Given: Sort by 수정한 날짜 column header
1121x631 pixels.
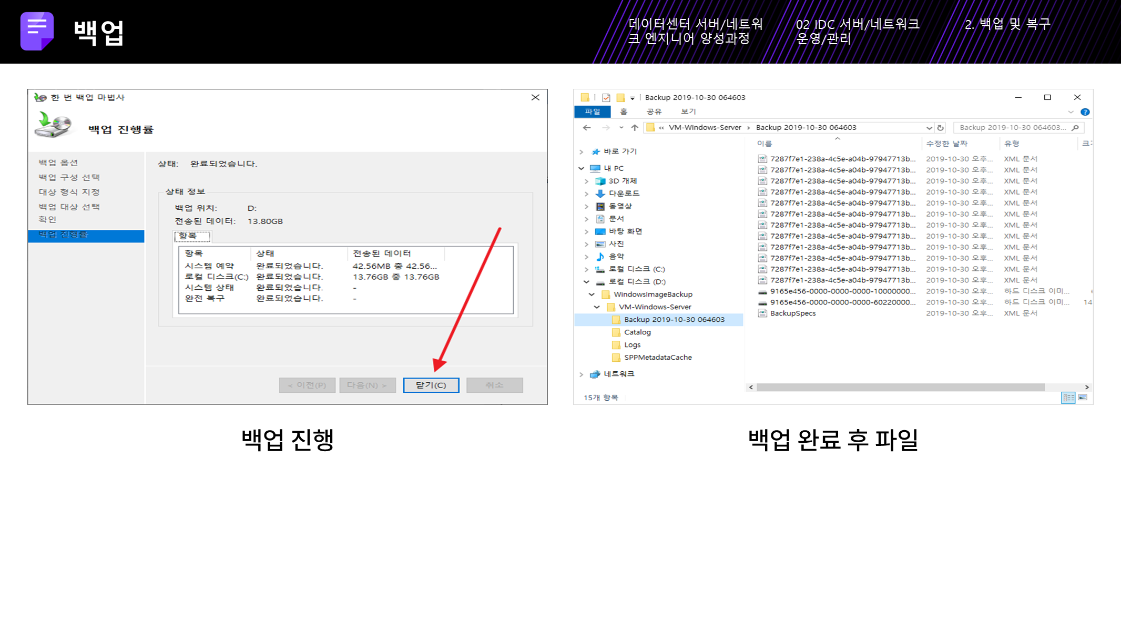Looking at the screenshot, I should coord(946,144).
